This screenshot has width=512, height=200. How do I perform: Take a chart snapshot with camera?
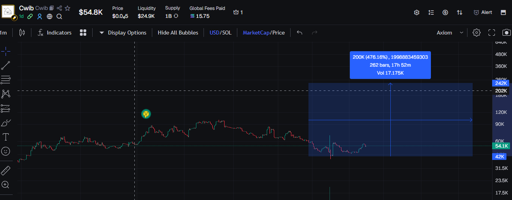coord(506,32)
